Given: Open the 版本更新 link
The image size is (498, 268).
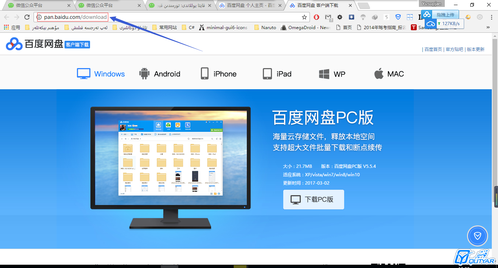Looking at the screenshot, I should tap(476, 50).
